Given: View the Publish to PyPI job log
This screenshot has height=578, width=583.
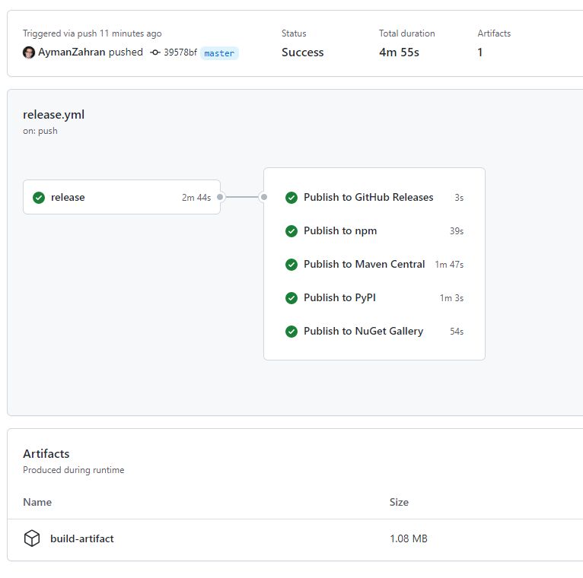Looking at the screenshot, I should 339,298.
